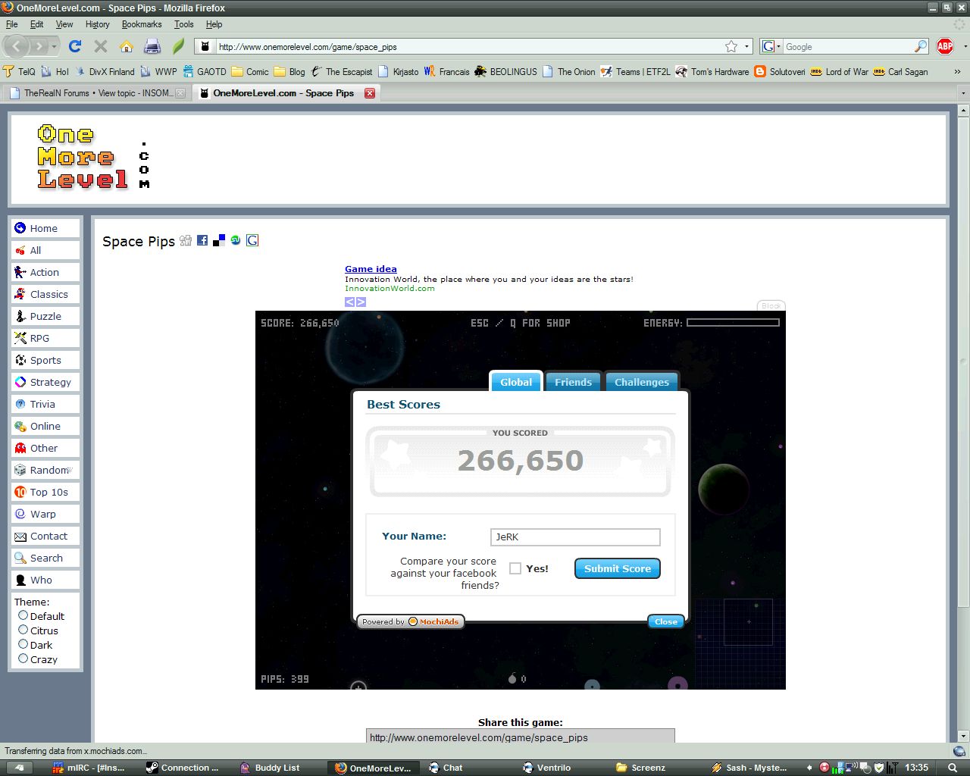
Task: Share game via Delicious icon
Action: pos(219,240)
